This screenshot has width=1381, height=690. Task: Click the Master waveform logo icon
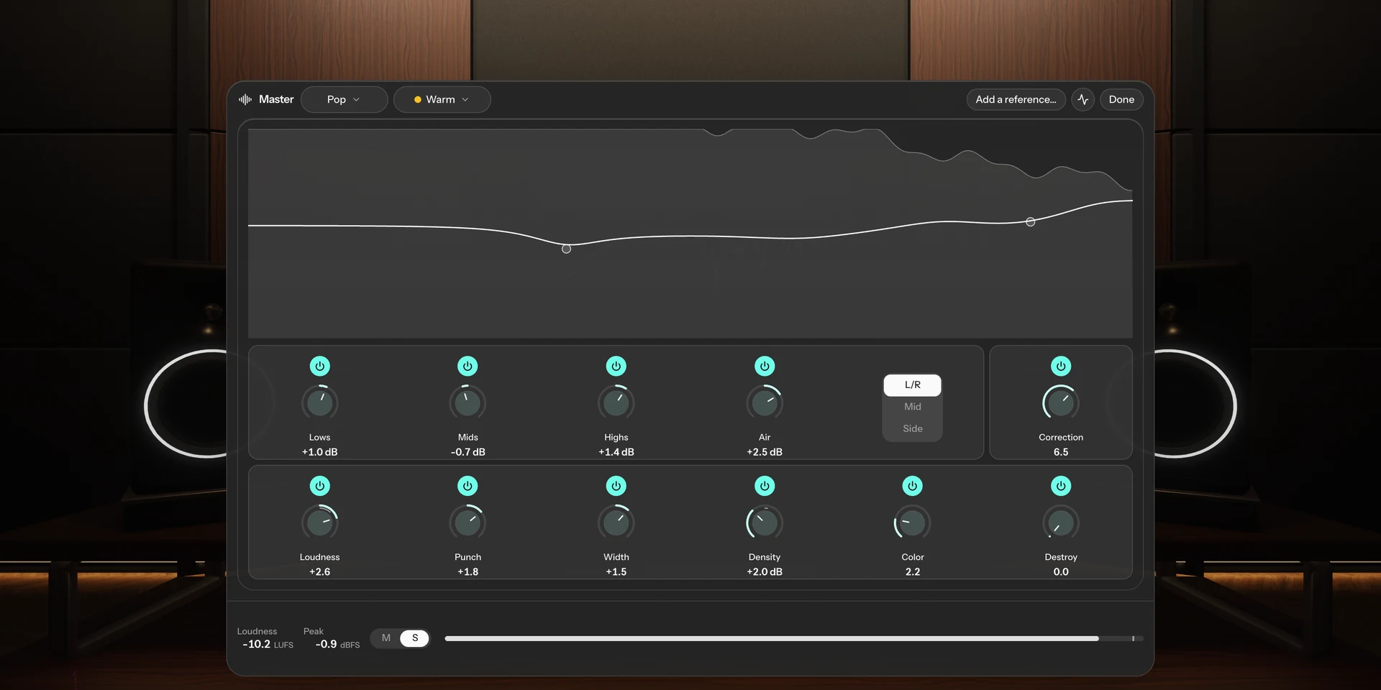(x=245, y=99)
